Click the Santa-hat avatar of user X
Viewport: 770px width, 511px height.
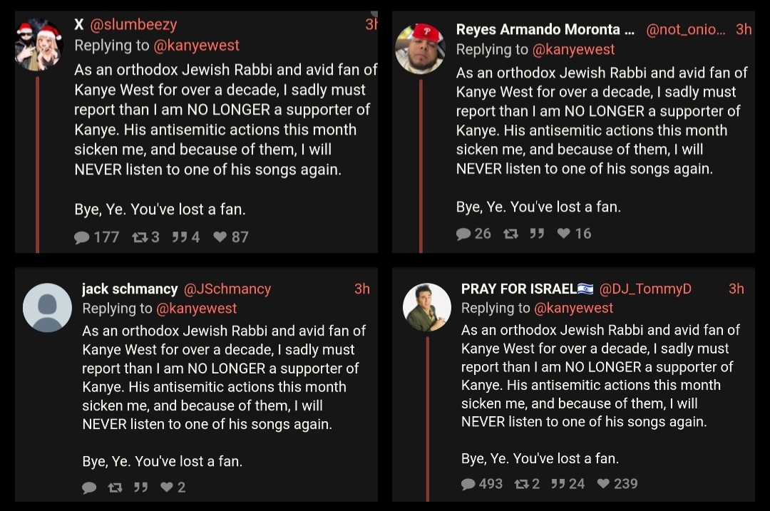click(38, 45)
